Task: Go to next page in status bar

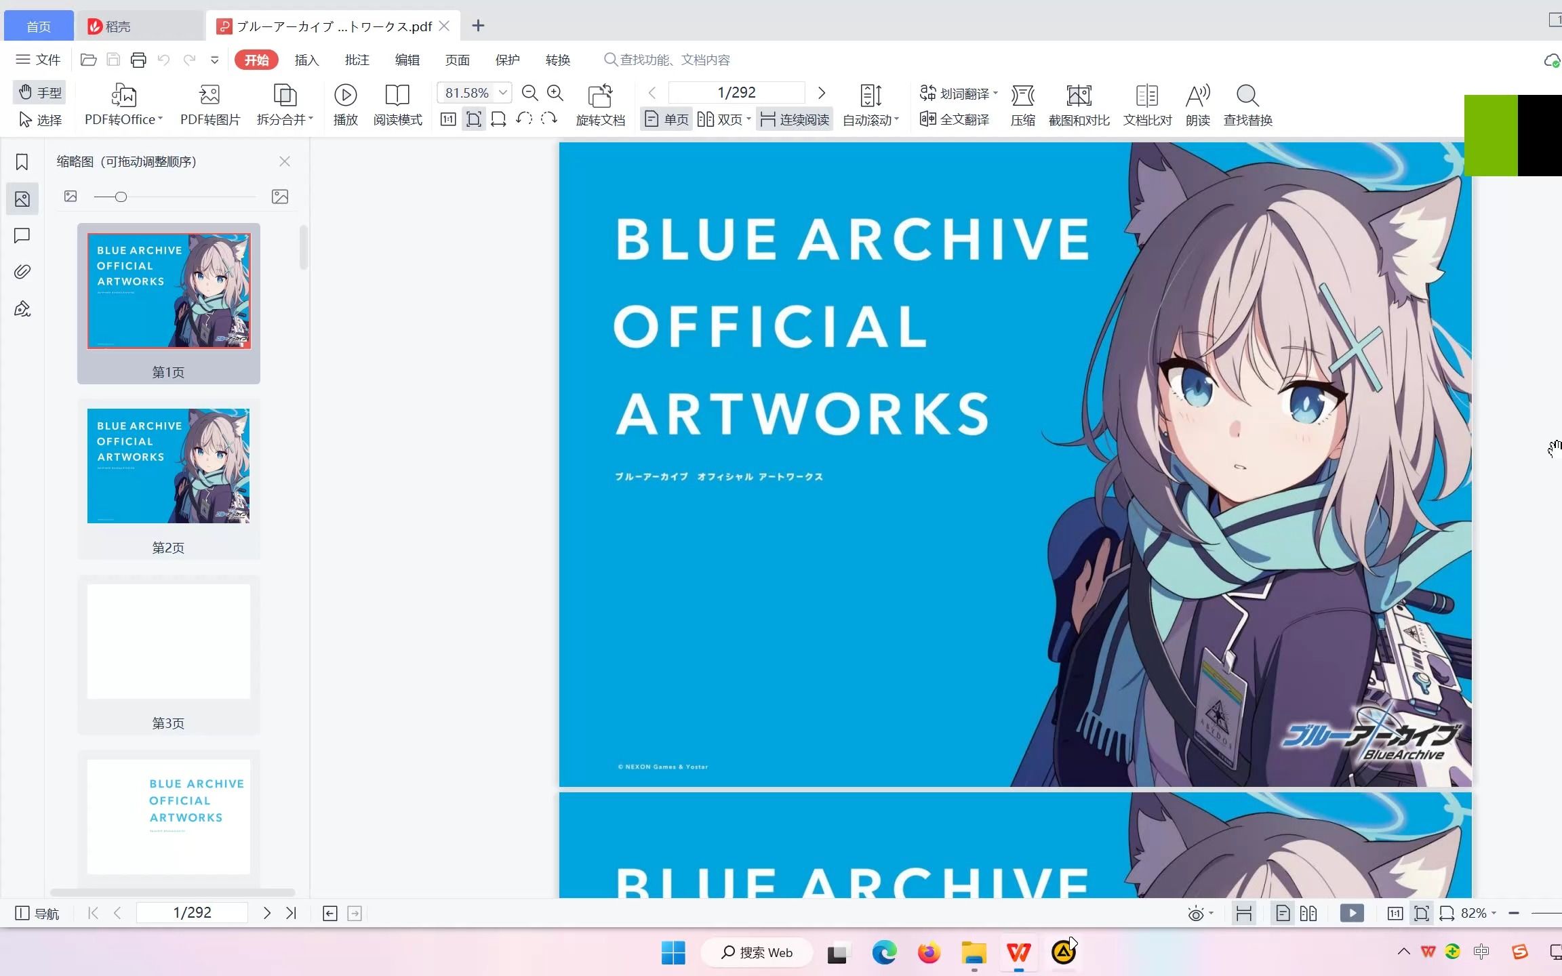Action: (x=267, y=913)
